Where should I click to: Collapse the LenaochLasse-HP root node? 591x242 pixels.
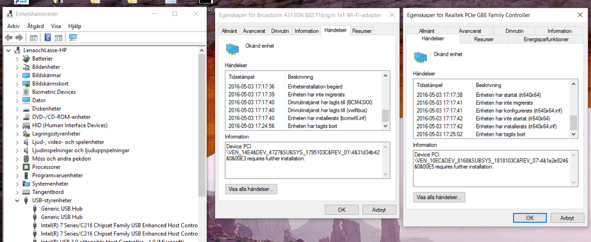pyautogui.click(x=8, y=50)
